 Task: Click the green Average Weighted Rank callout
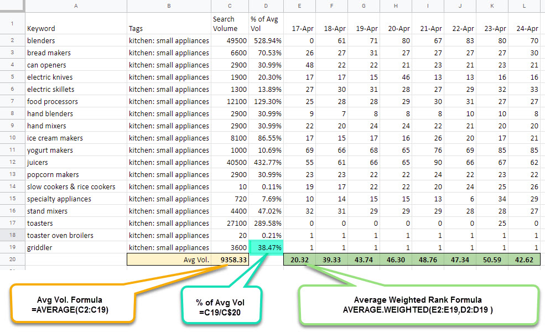click(417, 304)
